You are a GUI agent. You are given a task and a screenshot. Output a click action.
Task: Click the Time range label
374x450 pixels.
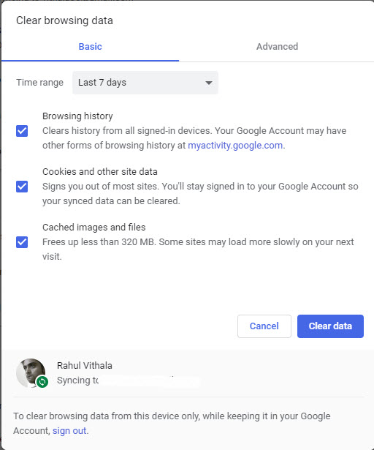(40, 83)
